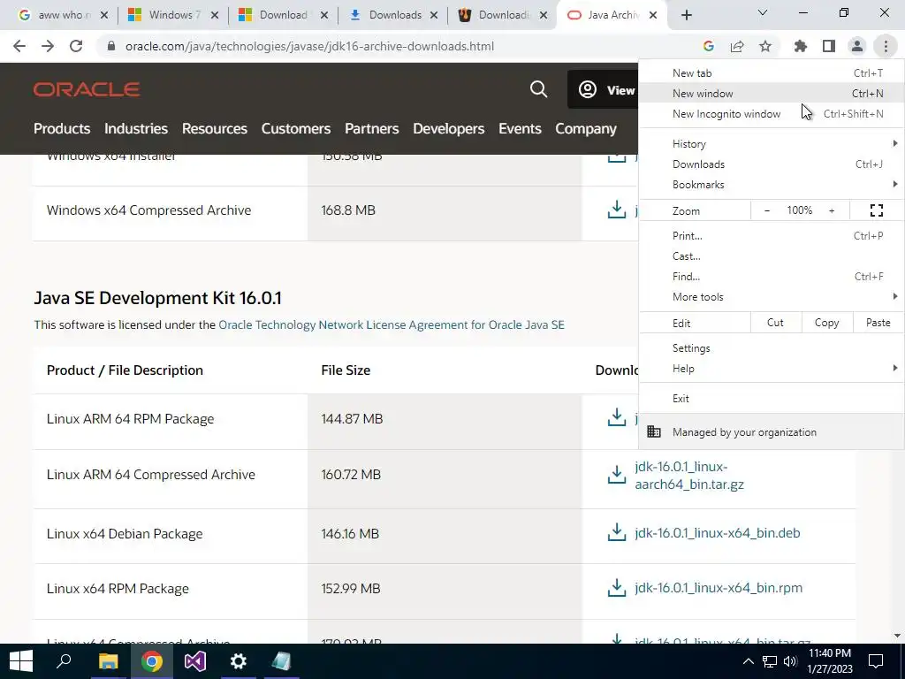
Task: Click Copy in the Edit row
Action: [826, 323]
